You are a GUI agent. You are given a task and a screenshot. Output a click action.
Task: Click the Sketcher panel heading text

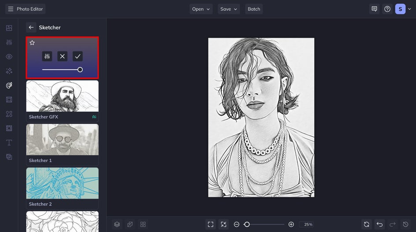[50, 27]
